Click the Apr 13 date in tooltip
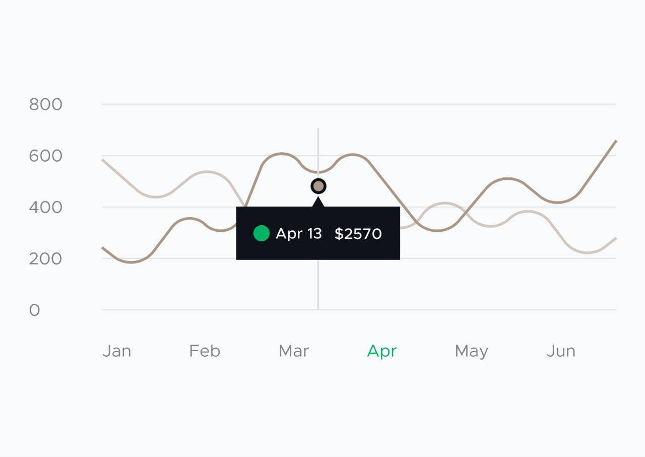This screenshot has width=645, height=457. (299, 234)
